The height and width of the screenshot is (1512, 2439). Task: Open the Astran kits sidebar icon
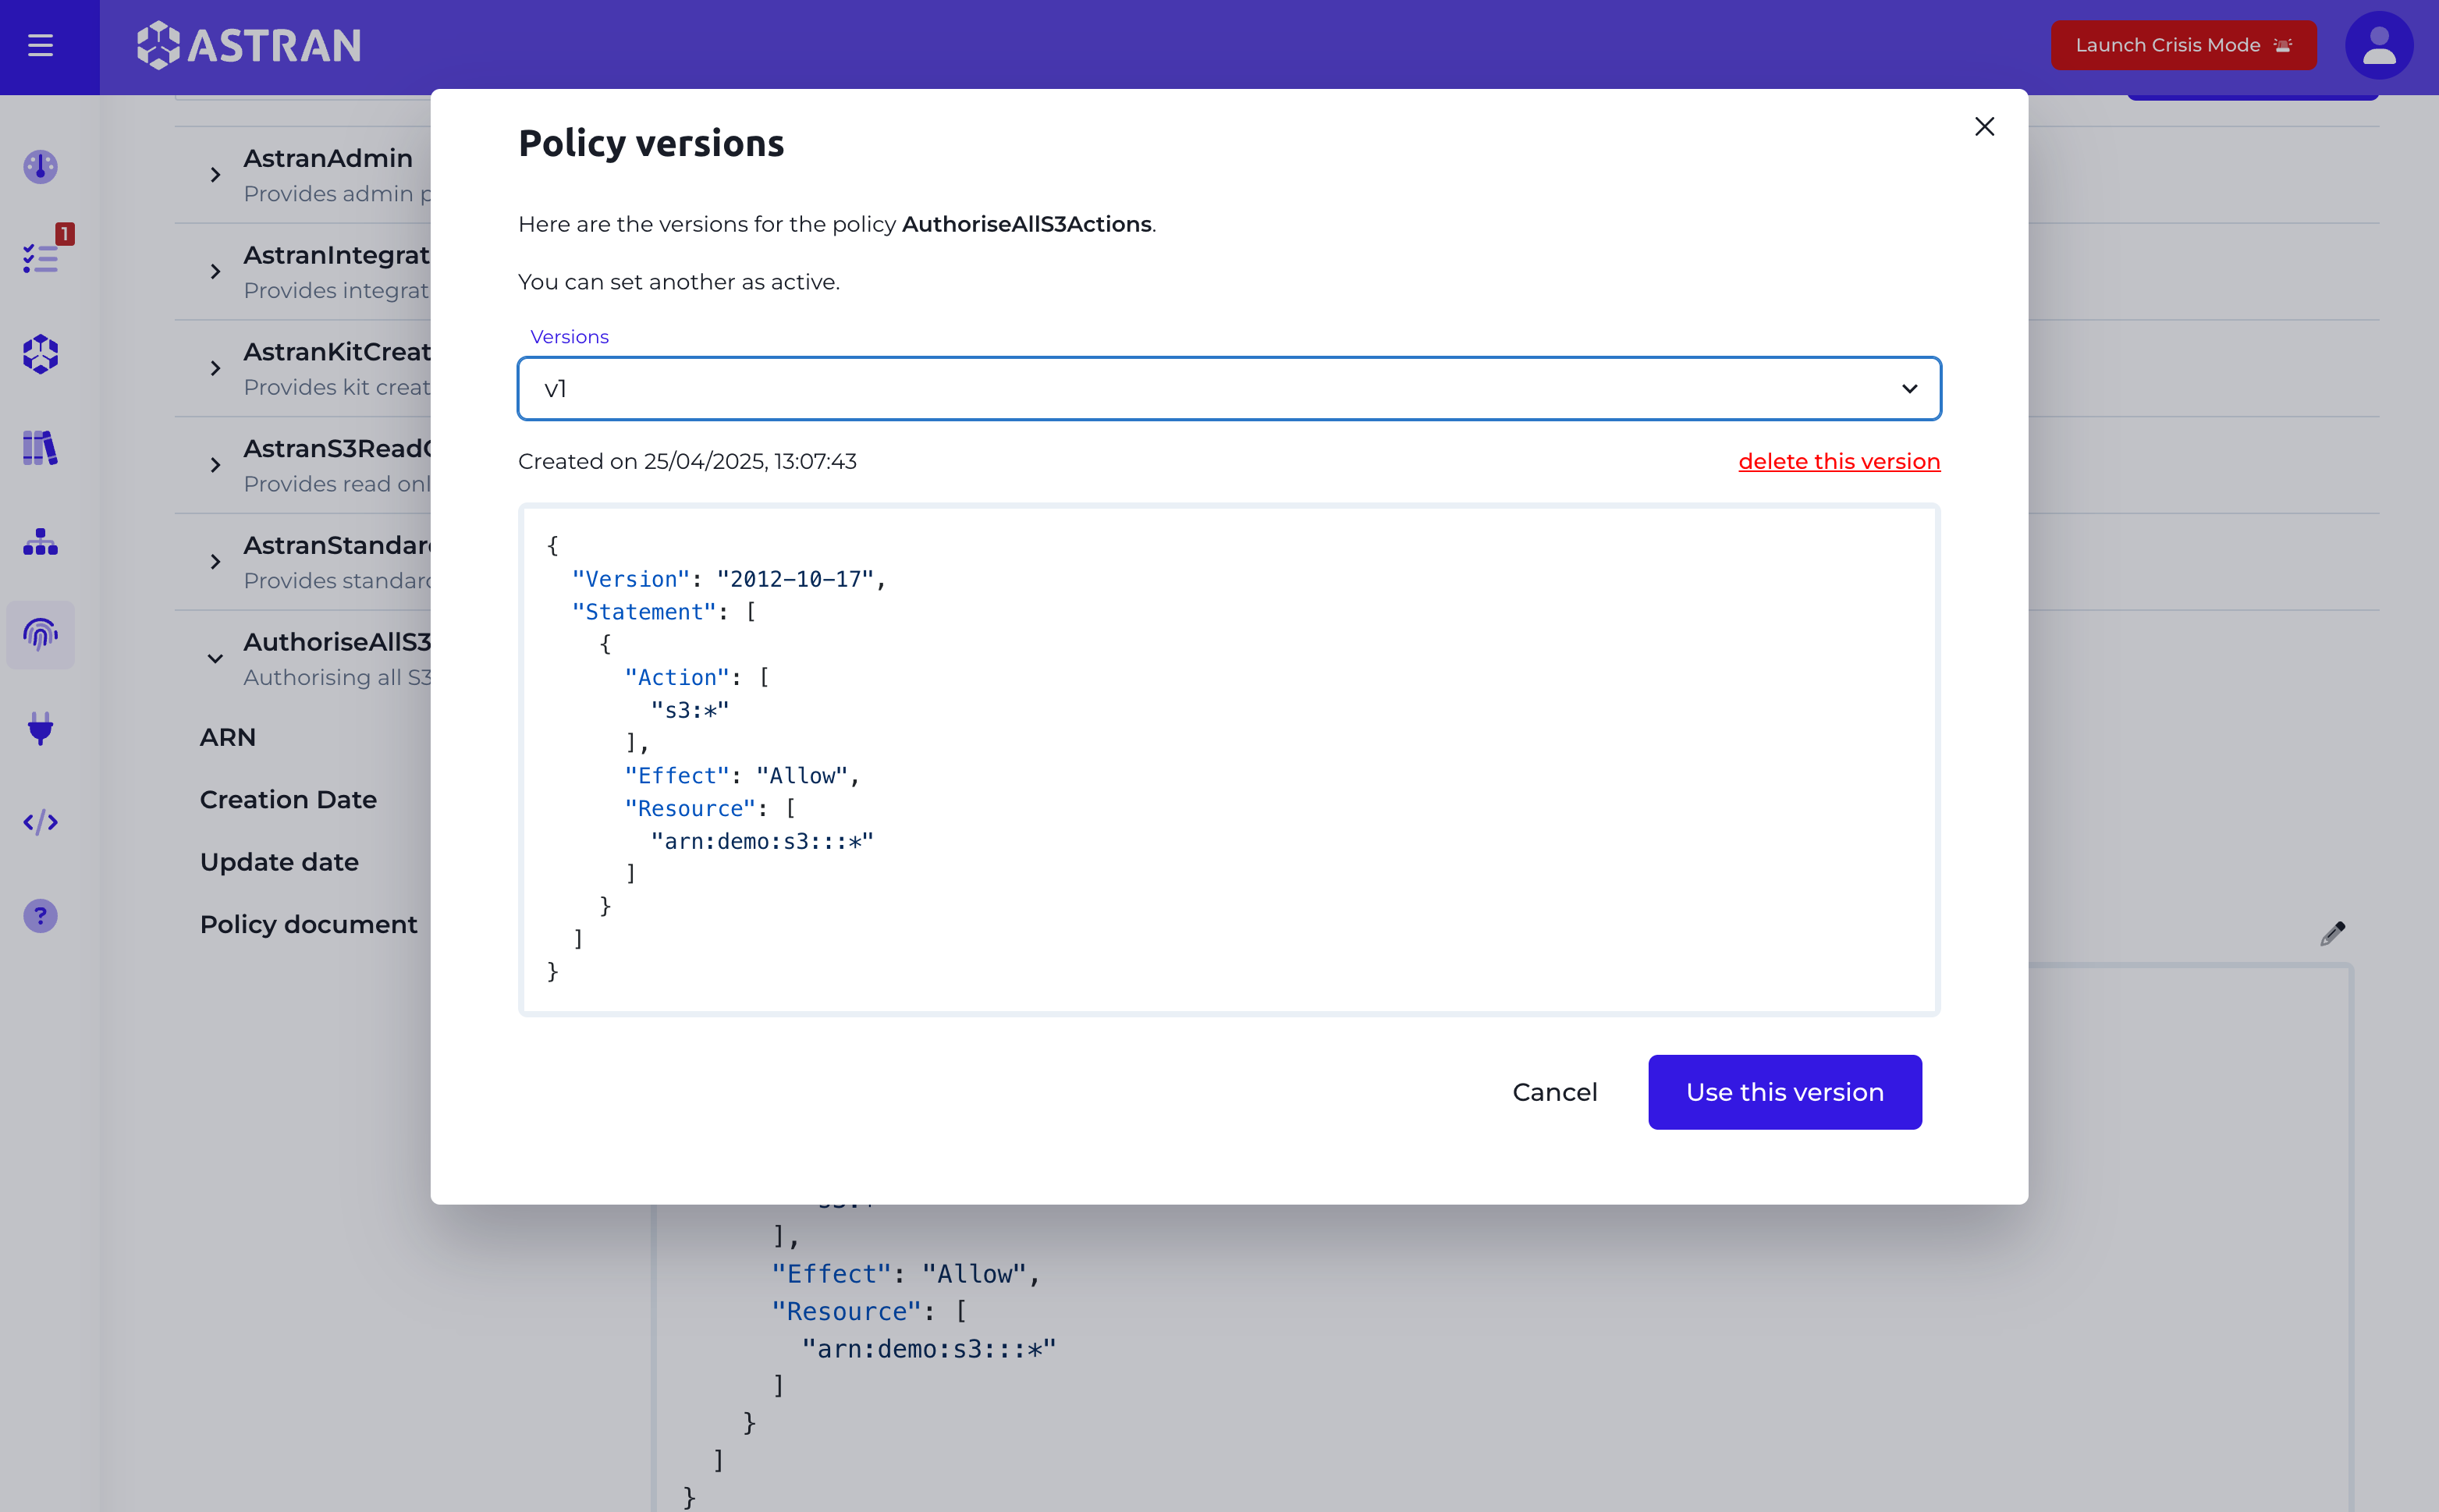click(x=40, y=353)
